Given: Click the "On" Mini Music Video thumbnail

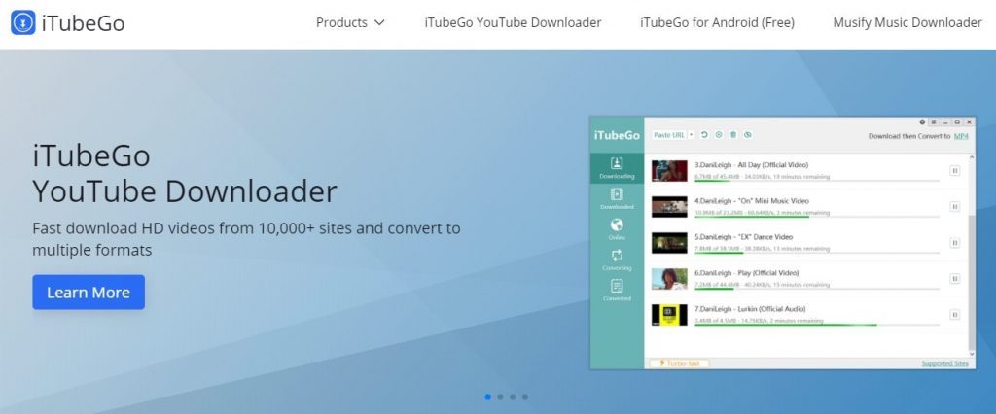Looking at the screenshot, I should click(x=669, y=206).
